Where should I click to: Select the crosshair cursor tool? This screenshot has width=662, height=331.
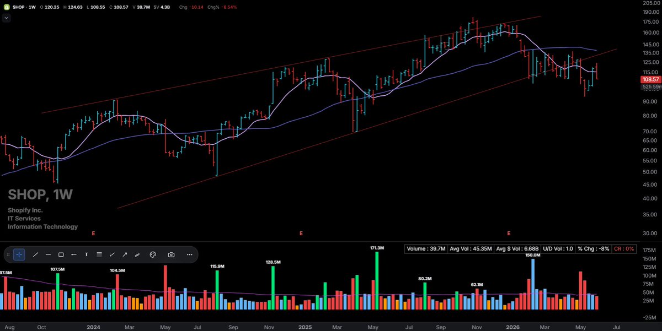[19, 254]
